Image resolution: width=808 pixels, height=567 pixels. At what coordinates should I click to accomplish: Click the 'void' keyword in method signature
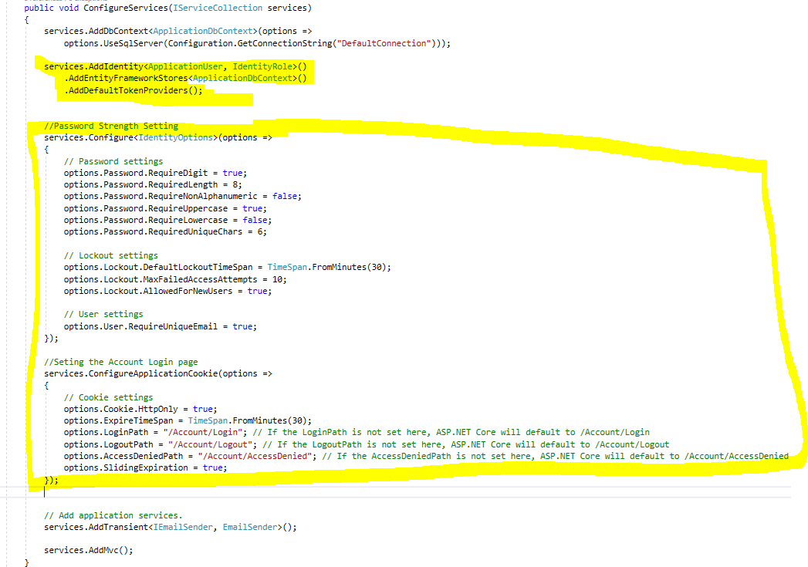(x=69, y=8)
